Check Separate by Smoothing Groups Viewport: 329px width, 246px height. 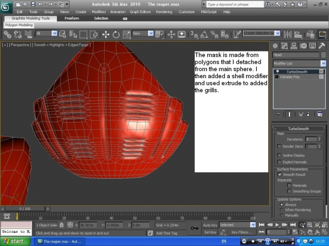pos(290,191)
